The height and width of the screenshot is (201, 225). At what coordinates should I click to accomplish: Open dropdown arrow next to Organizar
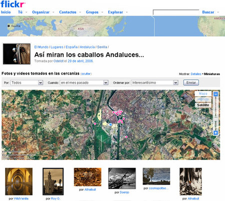pos(53,12)
